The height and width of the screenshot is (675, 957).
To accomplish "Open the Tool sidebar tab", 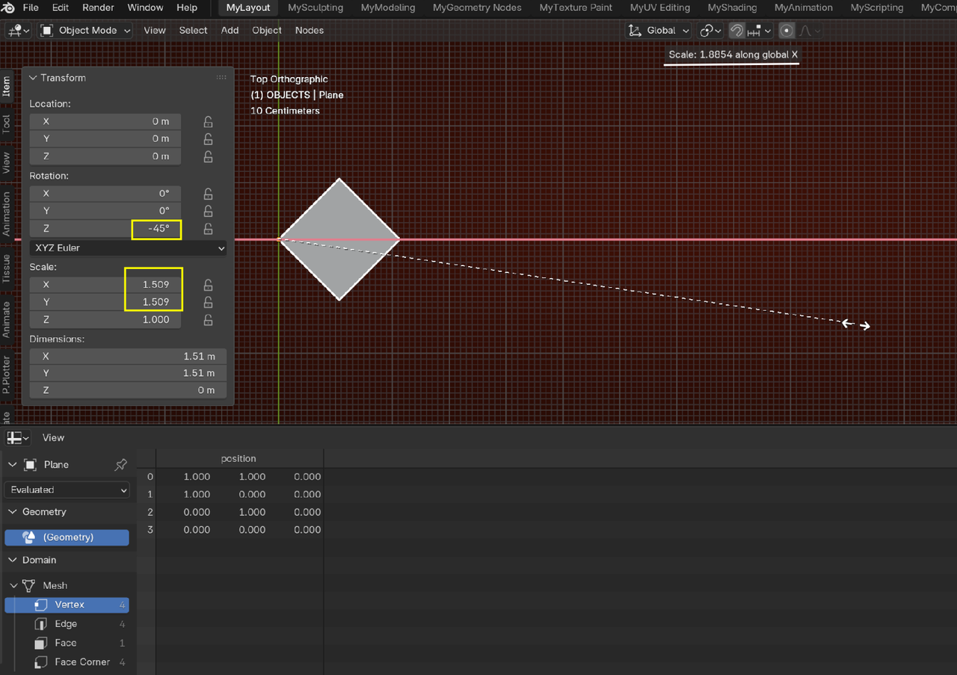I will pyautogui.click(x=7, y=125).
